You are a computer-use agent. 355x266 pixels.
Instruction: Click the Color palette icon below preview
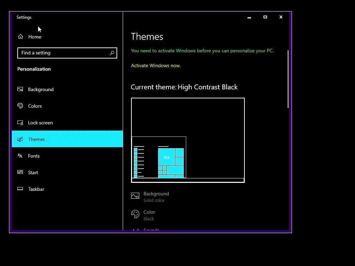[x=135, y=214]
